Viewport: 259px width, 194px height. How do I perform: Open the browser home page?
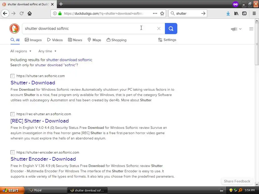[30, 13]
